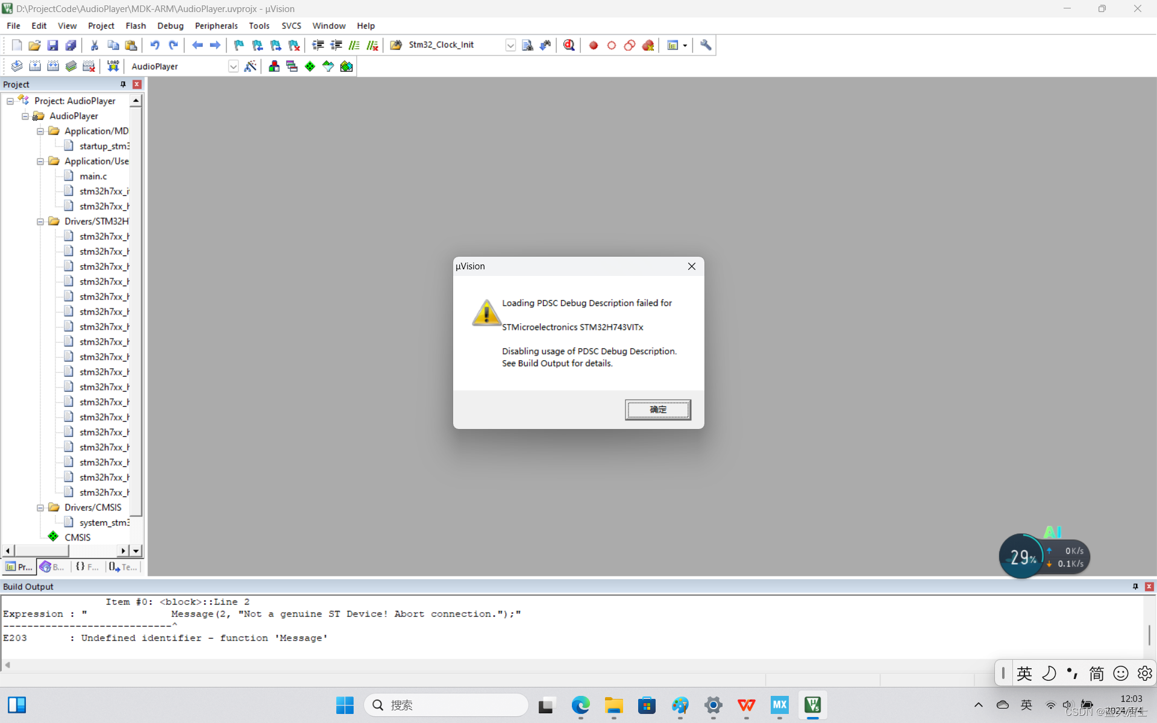Click the Build target toolbar icon
This screenshot has width=1157, height=723.
pos(35,66)
